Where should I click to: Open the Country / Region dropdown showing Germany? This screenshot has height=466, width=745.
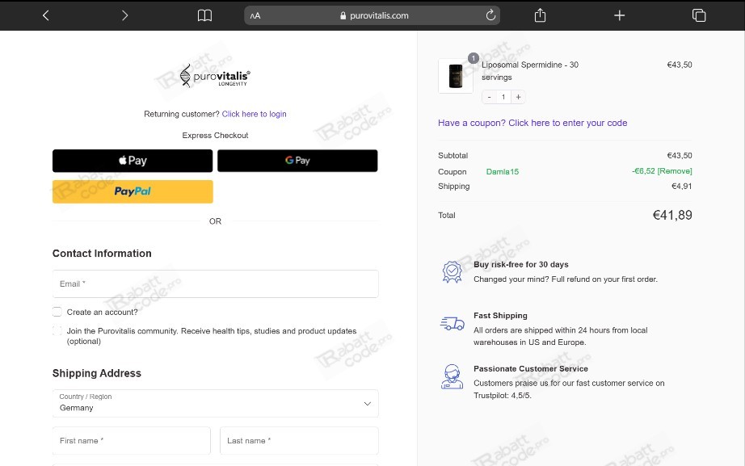(215, 403)
